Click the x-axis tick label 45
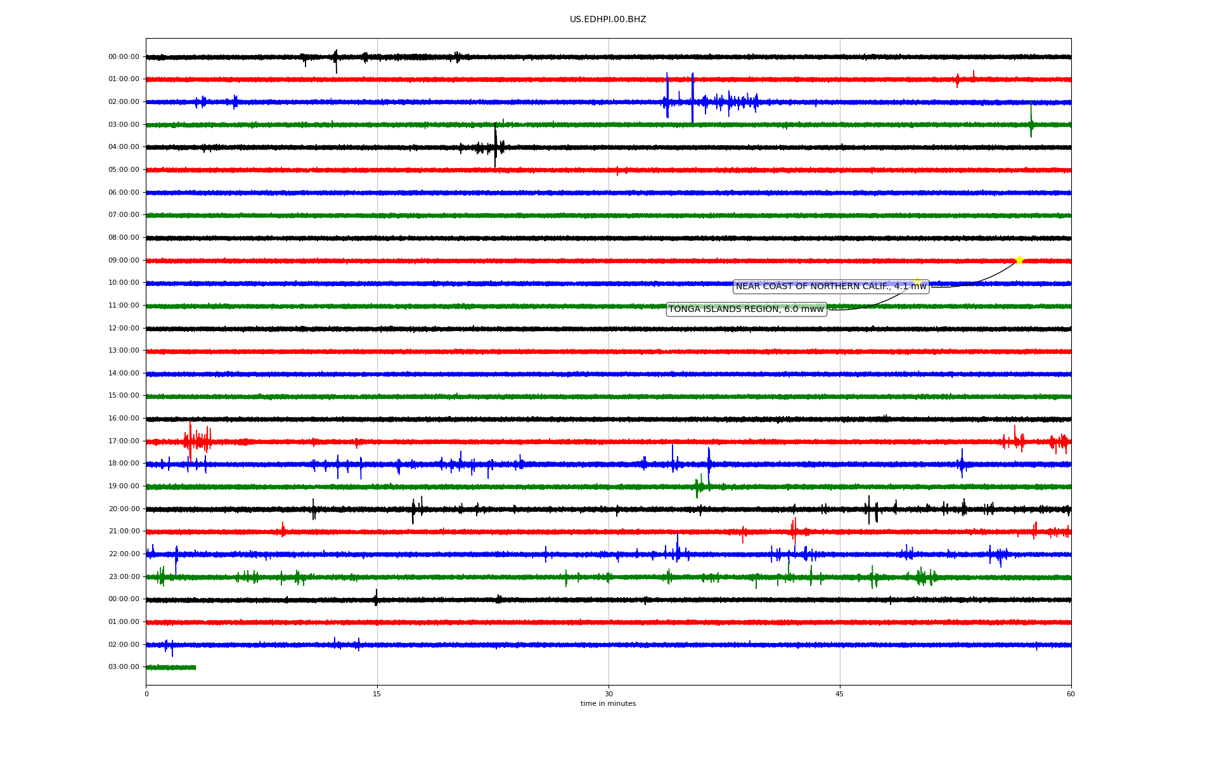Viewport: 1217px width, 761px height. [x=840, y=694]
